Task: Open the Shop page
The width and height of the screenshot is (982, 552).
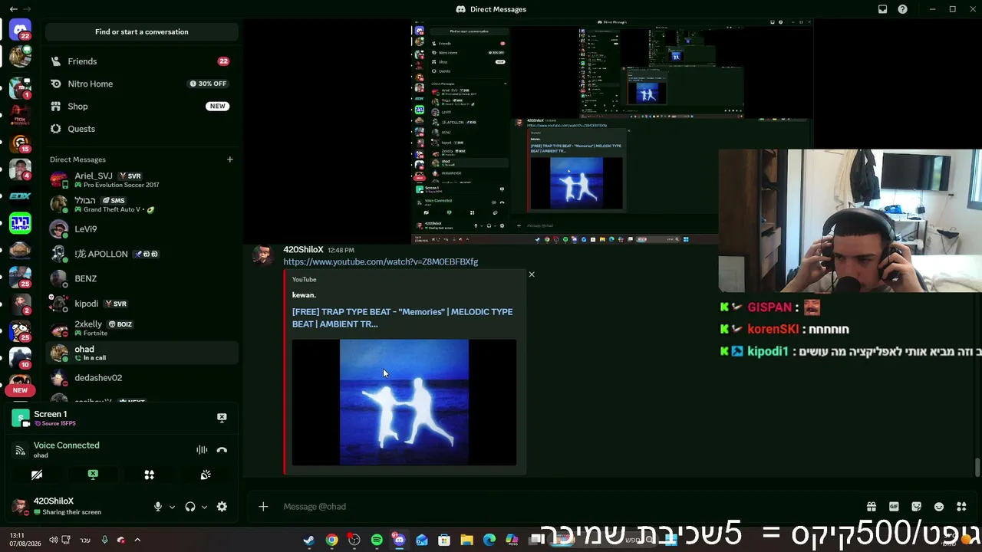Action: pyautogui.click(x=142, y=107)
